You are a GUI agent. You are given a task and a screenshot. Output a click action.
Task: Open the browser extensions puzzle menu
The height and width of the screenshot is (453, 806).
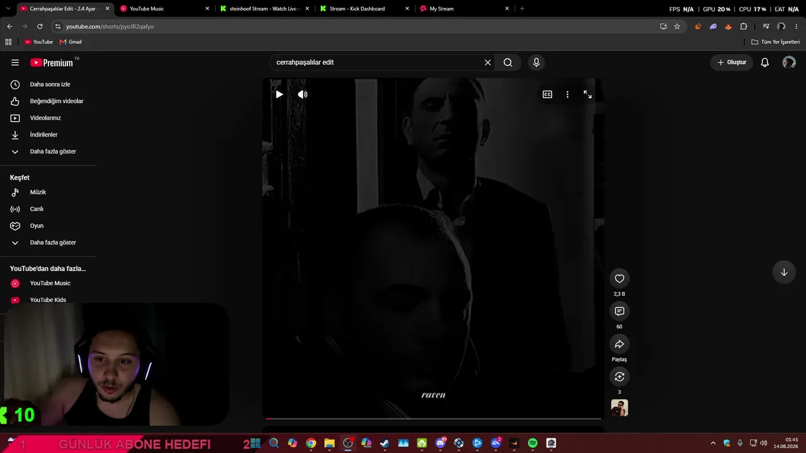(x=744, y=26)
